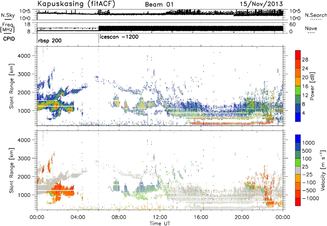Viewport: 327px width, 226px height.
Task: Click the 60 tick on the Nave axis
Action: pos(293,24)
